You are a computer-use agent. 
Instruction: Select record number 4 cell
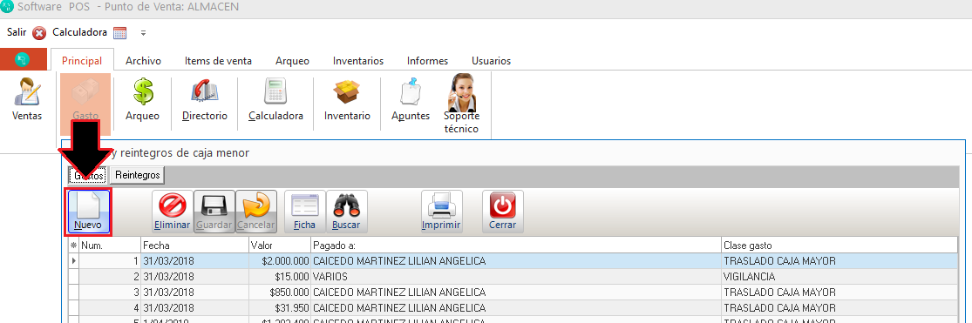click(110, 307)
